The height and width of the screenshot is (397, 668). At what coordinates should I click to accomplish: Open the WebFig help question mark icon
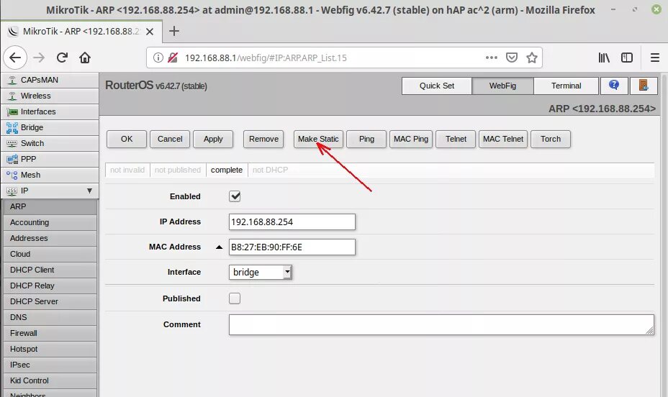tap(614, 86)
